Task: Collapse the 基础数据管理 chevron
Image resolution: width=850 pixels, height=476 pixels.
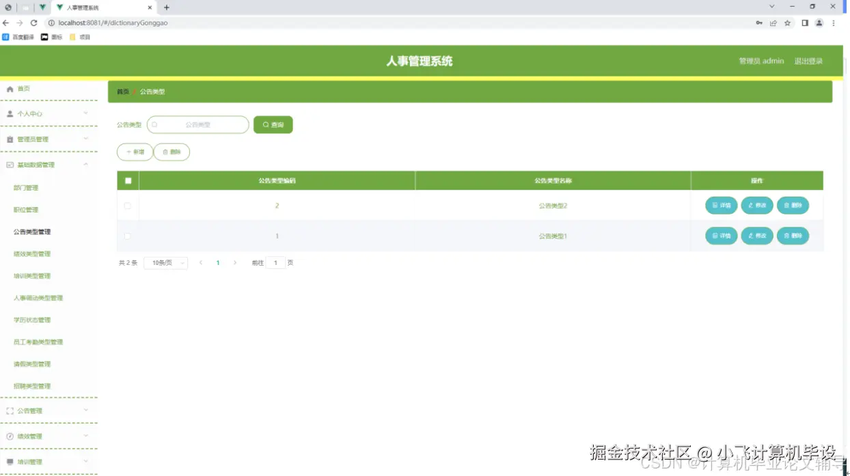Action: (x=85, y=164)
